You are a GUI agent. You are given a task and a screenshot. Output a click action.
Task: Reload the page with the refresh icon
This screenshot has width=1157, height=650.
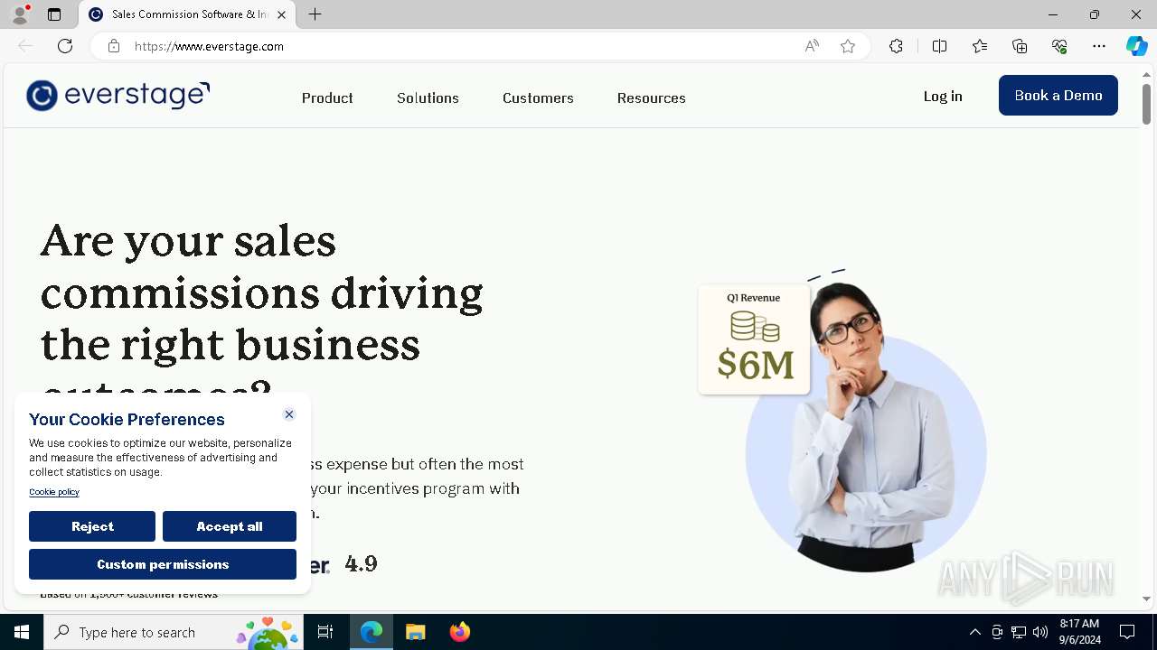click(65, 46)
